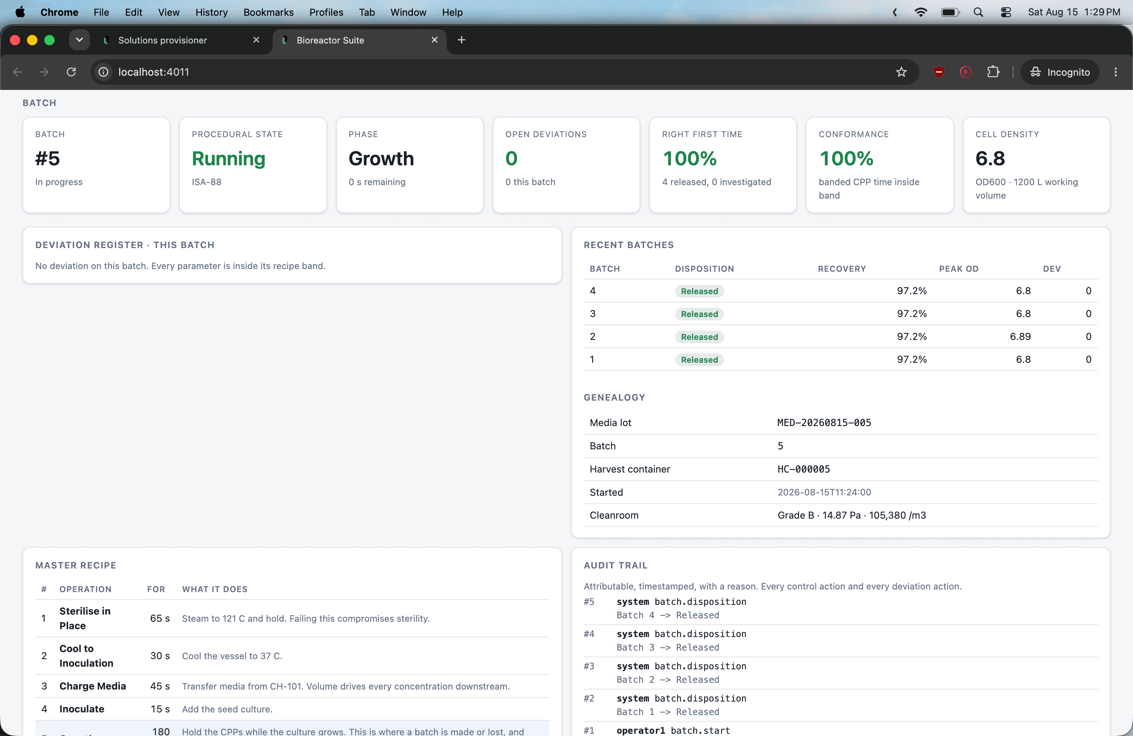The width and height of the screenshot is (1133, 736).
Task: Open the Extensions puzzle menu
Action: point(993,72)
